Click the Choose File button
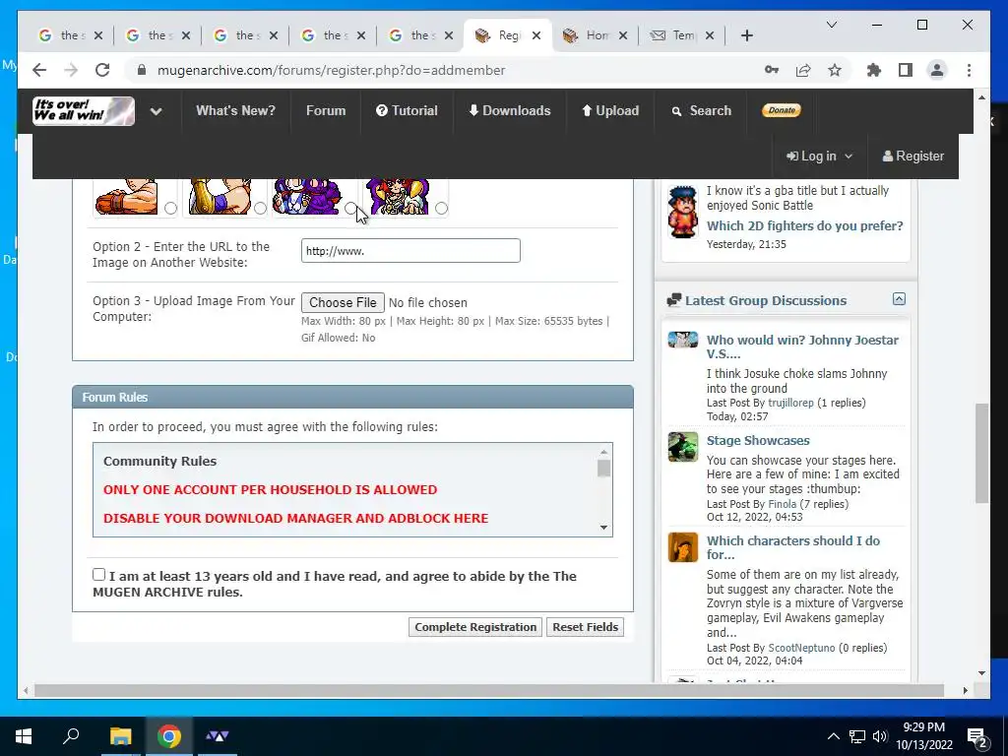This screenshot has width=1008, height=756. click(343, 302)
